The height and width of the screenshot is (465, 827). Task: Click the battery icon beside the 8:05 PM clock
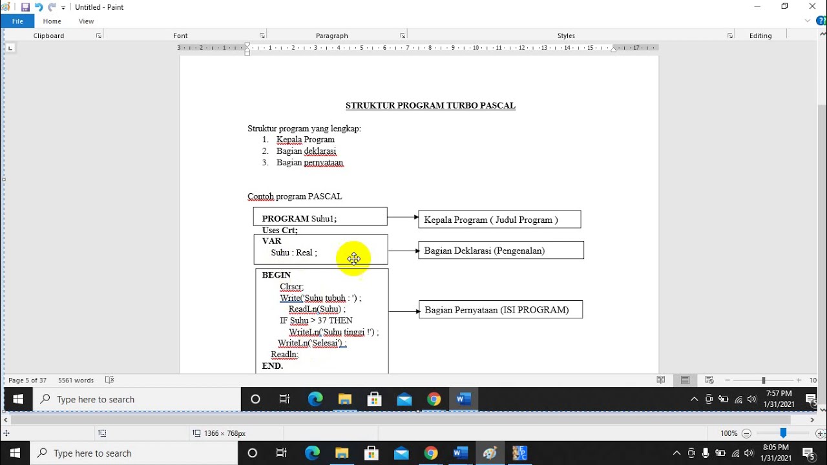coord(720,453)
